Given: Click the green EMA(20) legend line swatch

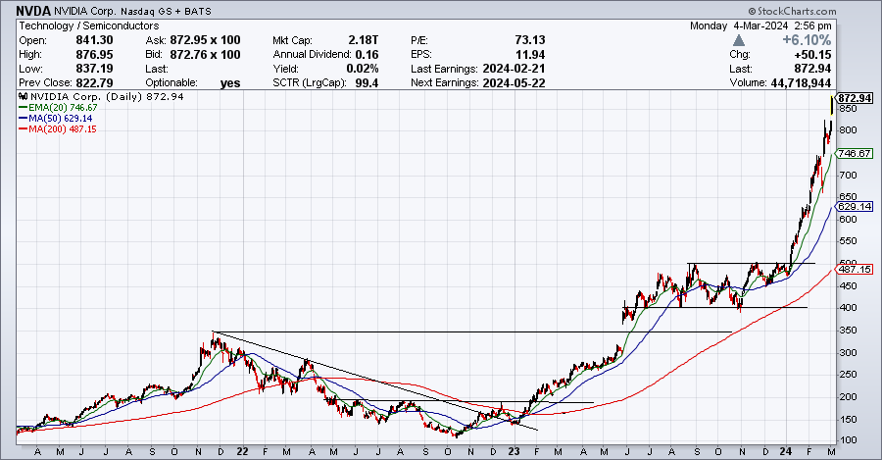Looking at the screenshot, I should tap(24, 108).
